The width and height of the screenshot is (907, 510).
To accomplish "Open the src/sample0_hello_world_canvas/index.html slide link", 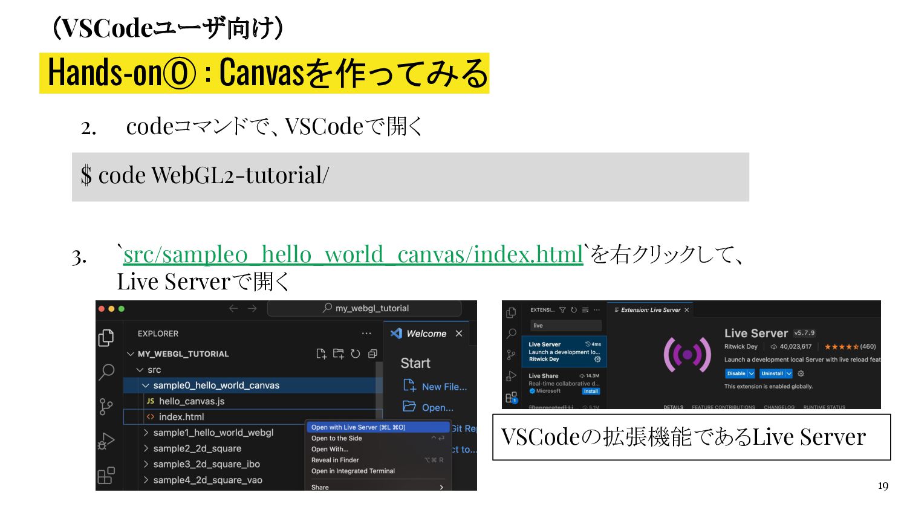I will point(353,254).
